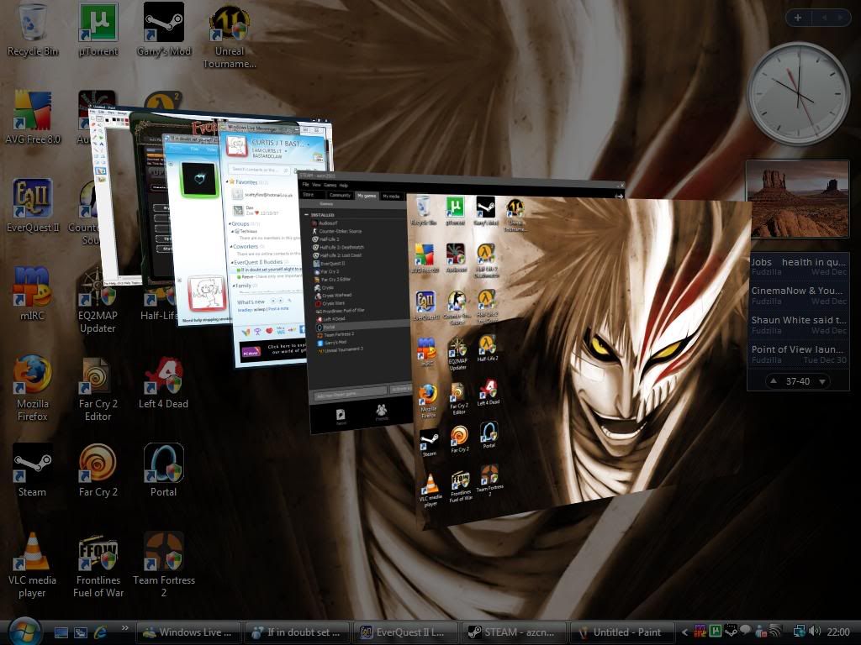The width and height of the screenshot is (861, 645).
Task: Open the network connection tray icon
Action: coord(800,632)
